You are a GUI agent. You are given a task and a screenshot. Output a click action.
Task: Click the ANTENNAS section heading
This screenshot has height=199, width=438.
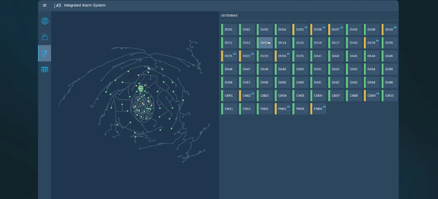click(x=229, y=16)
